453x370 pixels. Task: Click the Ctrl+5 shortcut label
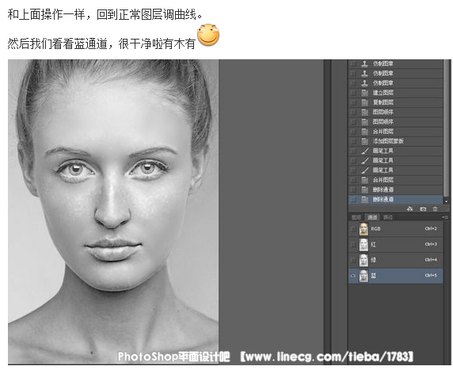(x=431, y=275)
